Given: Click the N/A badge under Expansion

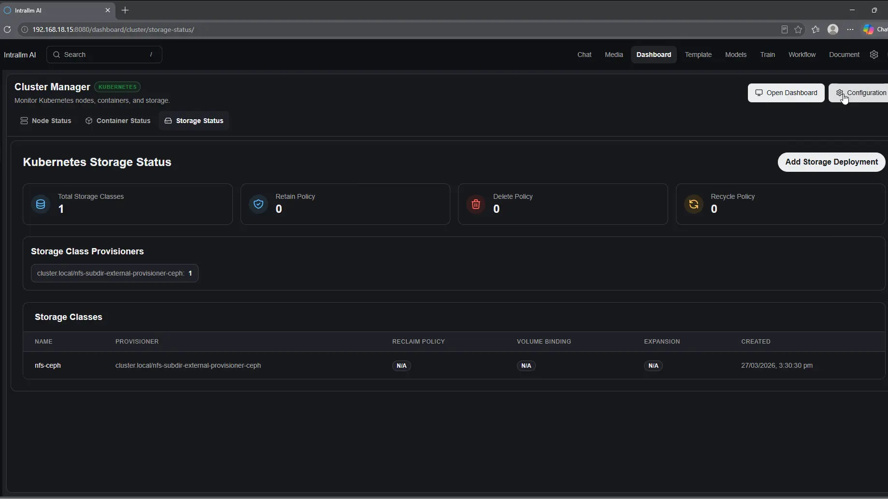Looking at the screenshot, I should 653,366.
